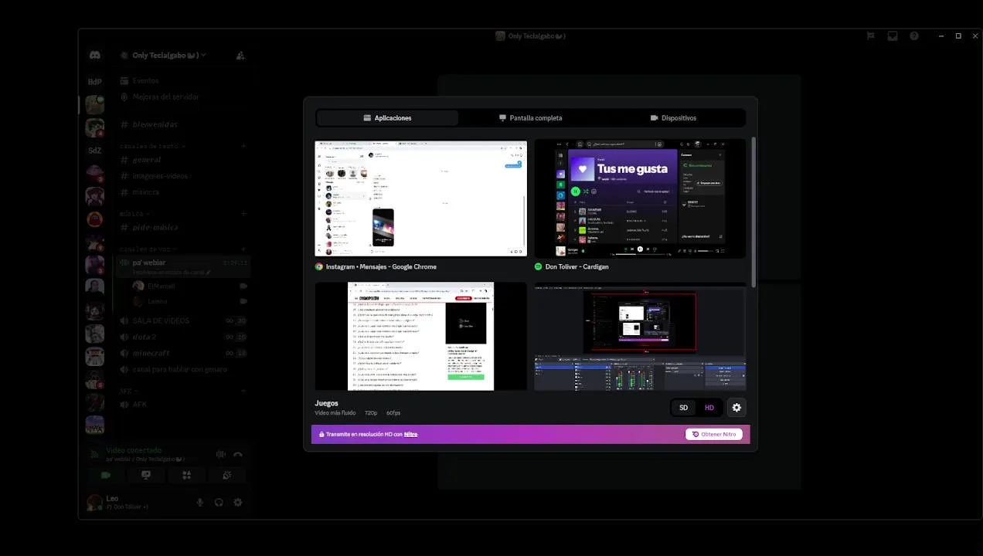Disconnect from voice with hang-up icon
Viewport: 983px width, 556px height.
pos(238,455)
